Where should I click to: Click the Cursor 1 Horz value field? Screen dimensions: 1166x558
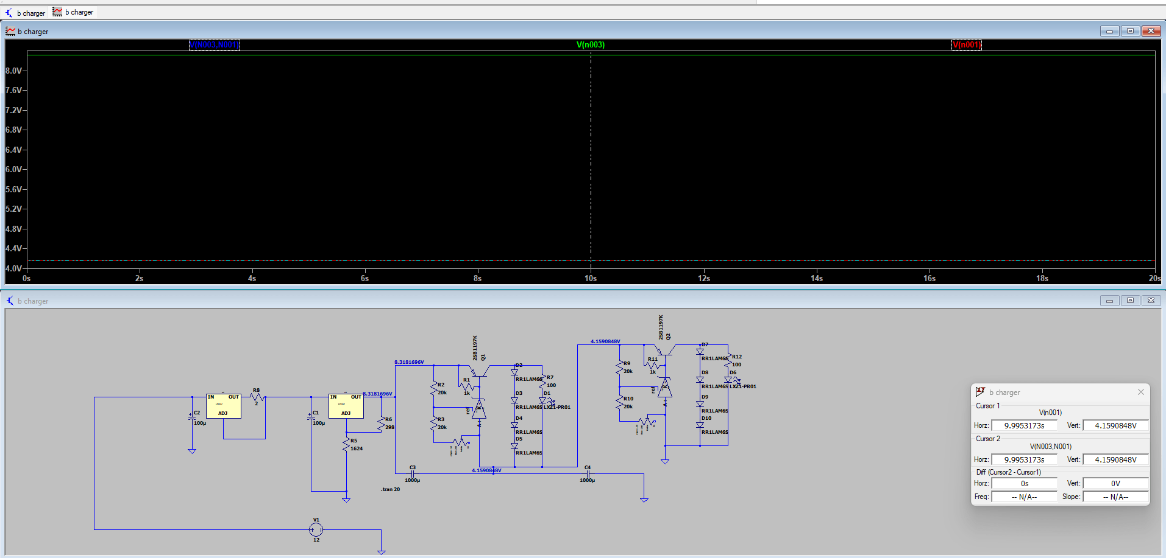1024,425
